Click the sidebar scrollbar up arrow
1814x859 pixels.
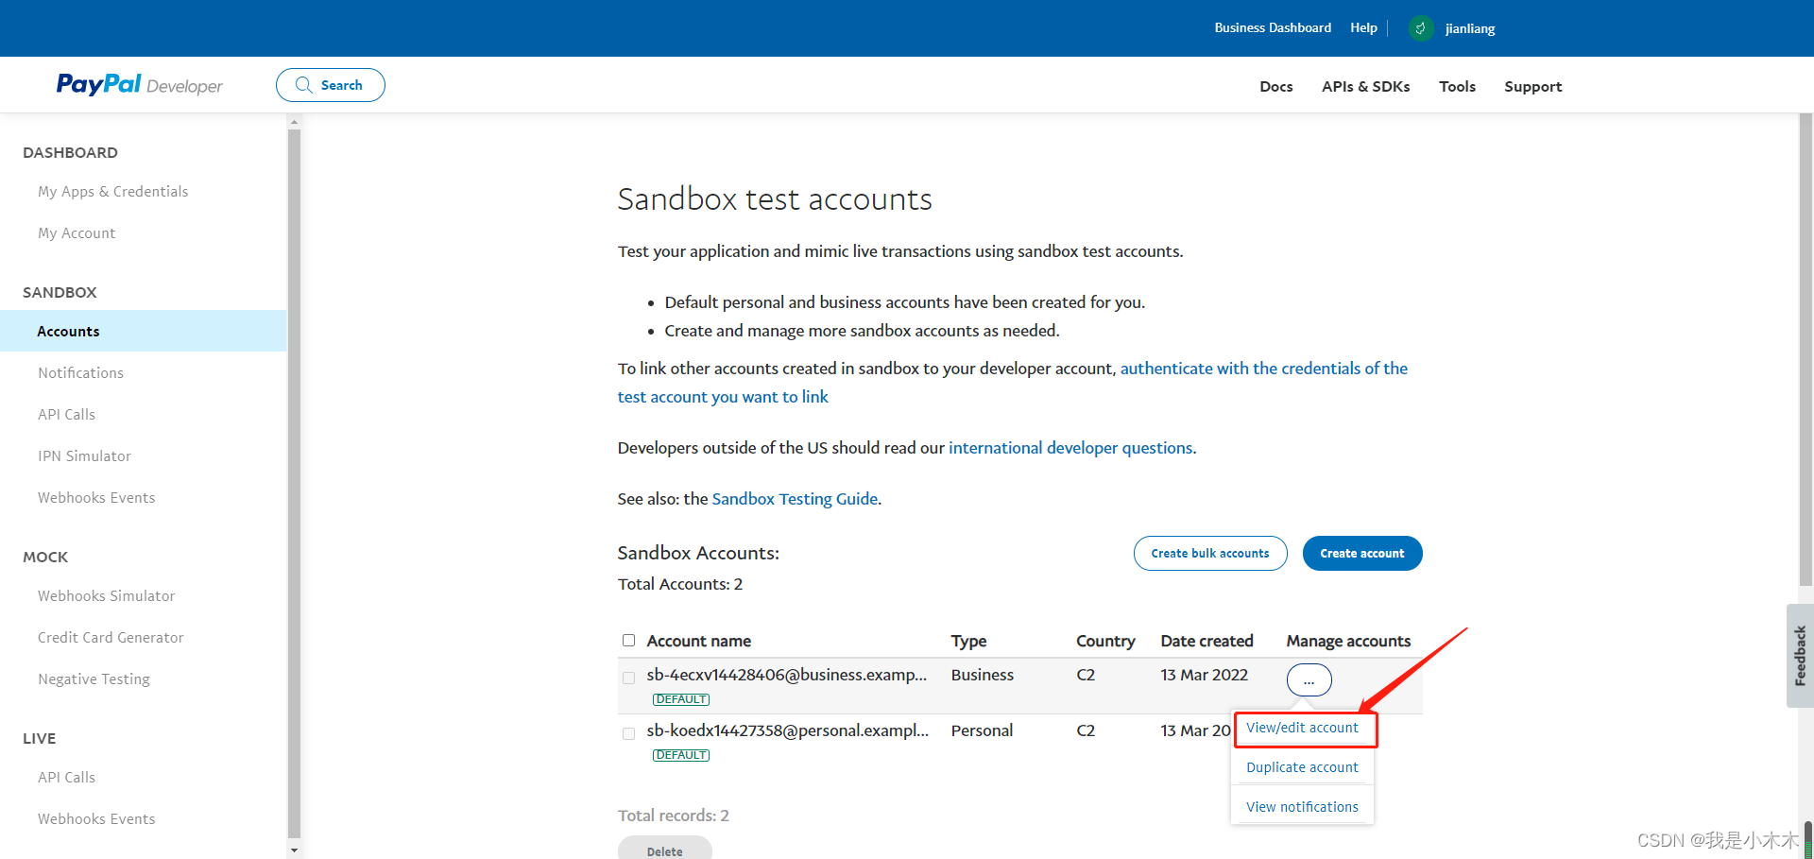[294, 122]
